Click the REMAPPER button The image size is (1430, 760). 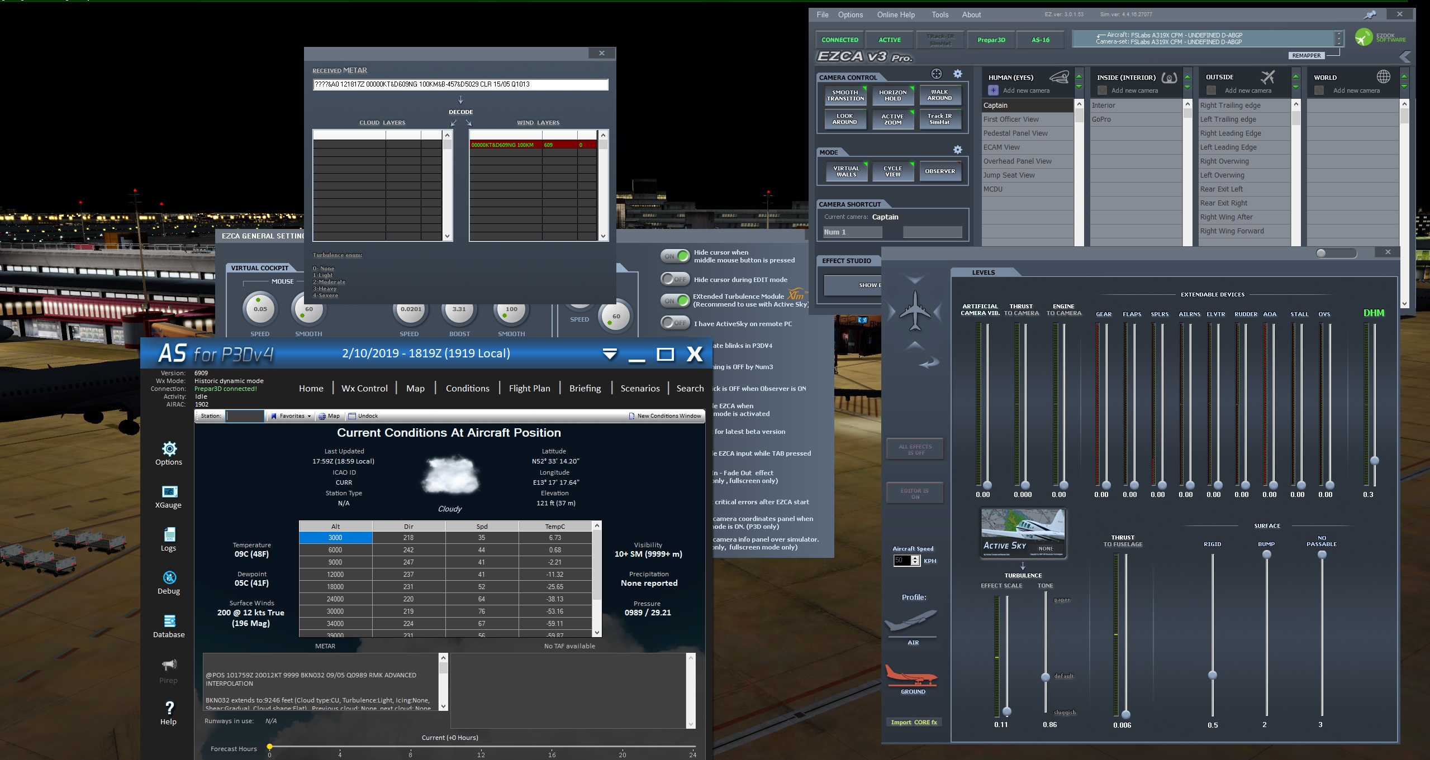click(1307, 56)
